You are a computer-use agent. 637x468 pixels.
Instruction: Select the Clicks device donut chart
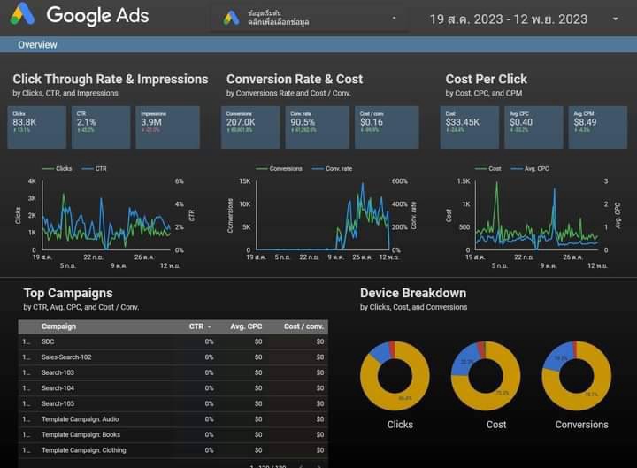[x=395, y=376]
